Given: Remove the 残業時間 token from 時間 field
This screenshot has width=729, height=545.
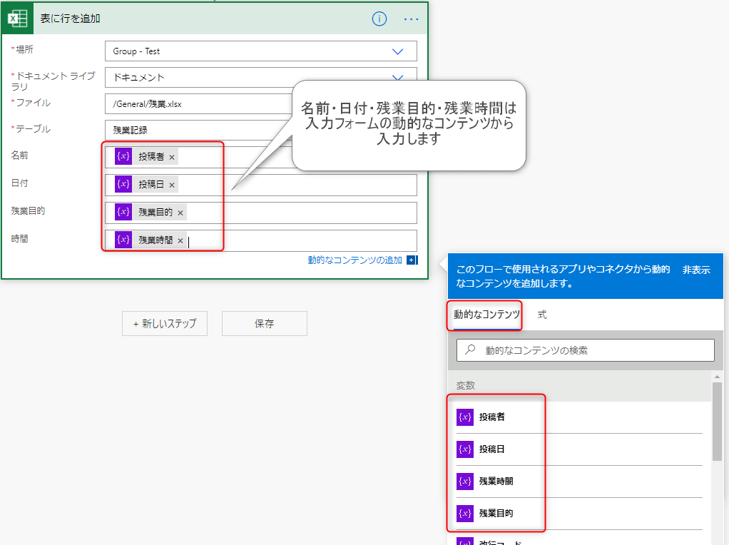Looking at the screenshot, I should pyautogui.click(x=180, y=241).
